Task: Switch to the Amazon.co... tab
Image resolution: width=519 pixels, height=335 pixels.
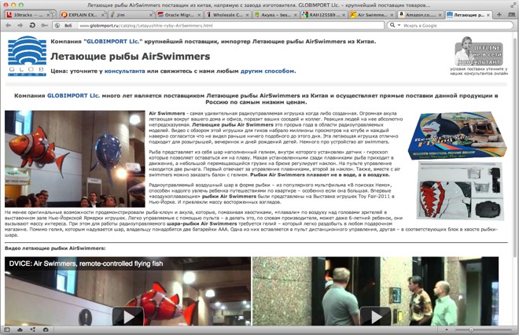Action: [x=420, y=15]
